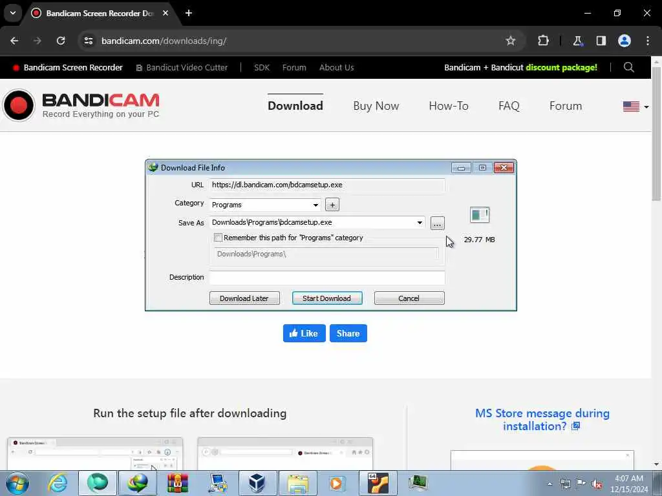Open the Forum main nav tab
The image size is (662, 496).
pyautogui.click(x=566, y=106)
